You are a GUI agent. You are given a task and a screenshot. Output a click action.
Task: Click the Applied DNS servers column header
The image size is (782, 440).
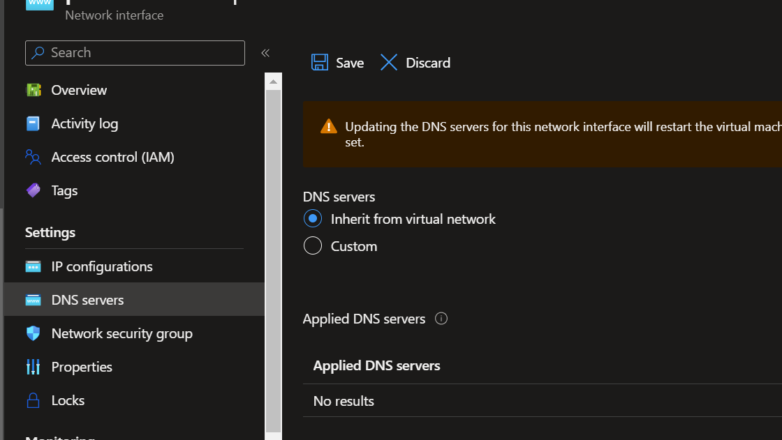[x=376, y=366]
